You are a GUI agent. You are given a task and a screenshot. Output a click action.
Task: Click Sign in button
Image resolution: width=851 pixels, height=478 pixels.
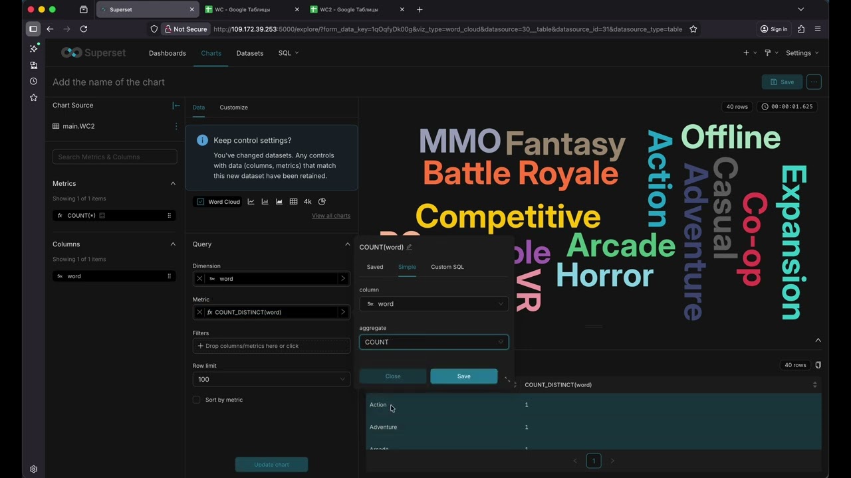click(774, 29)
